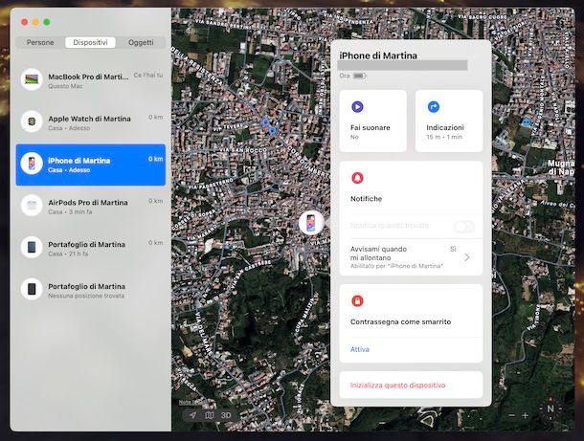Screen dimensions: 584x441
Task: Open the Oggetti tab
Action: (141, 42)
